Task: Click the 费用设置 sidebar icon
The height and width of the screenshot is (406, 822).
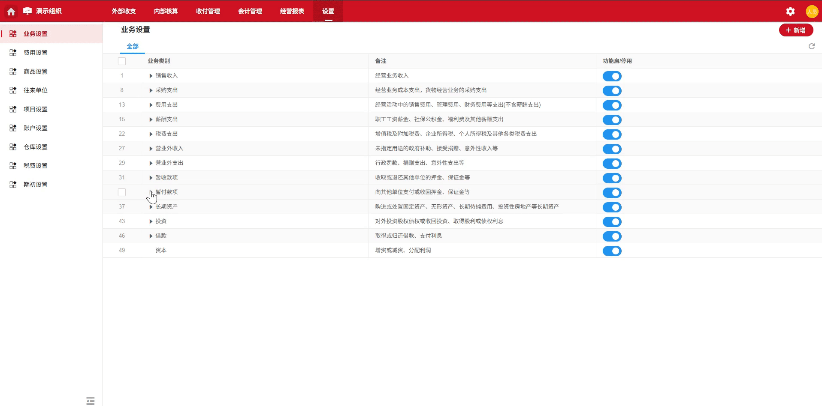Action: point(13,53)
